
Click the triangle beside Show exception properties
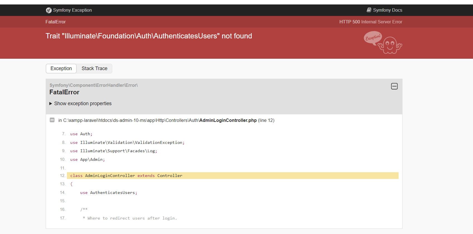pyautogui.click(x=51, y=104)
